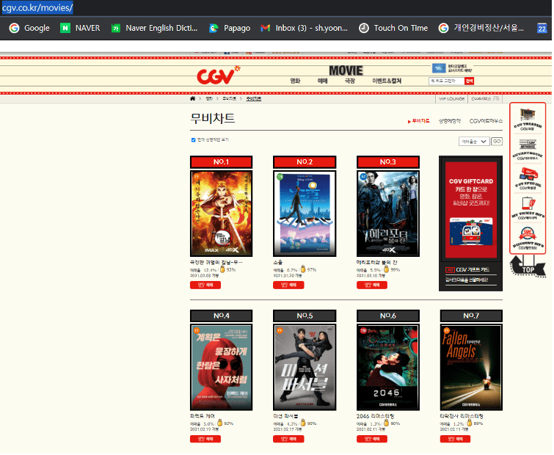Image resolution: width=554 pixels, height=455 pixels.
Task: Click the 영화 breadcrumb link
Action: 209,98
